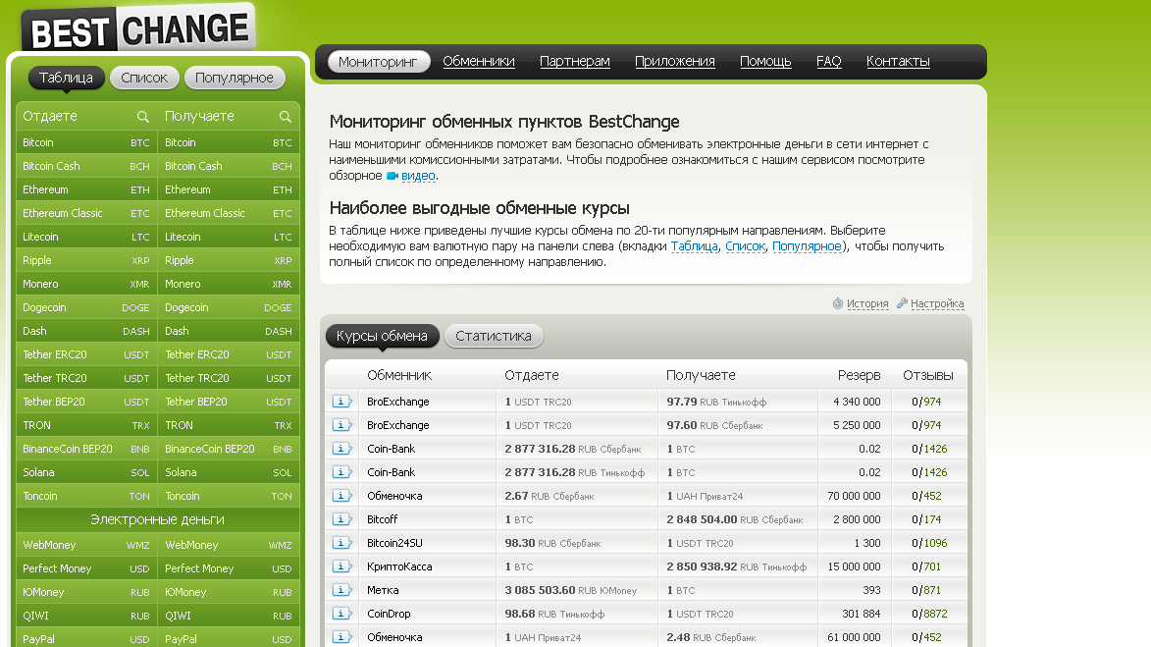Open info icon for Обменочка 2.67 RUB row
This screenshot has width=1151, height=647.
click(341, 495)
